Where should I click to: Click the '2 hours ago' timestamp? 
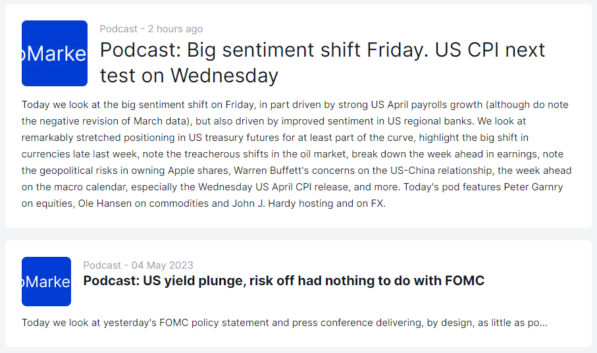(x=176, y=29)
